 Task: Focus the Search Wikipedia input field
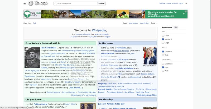point(75,3)
